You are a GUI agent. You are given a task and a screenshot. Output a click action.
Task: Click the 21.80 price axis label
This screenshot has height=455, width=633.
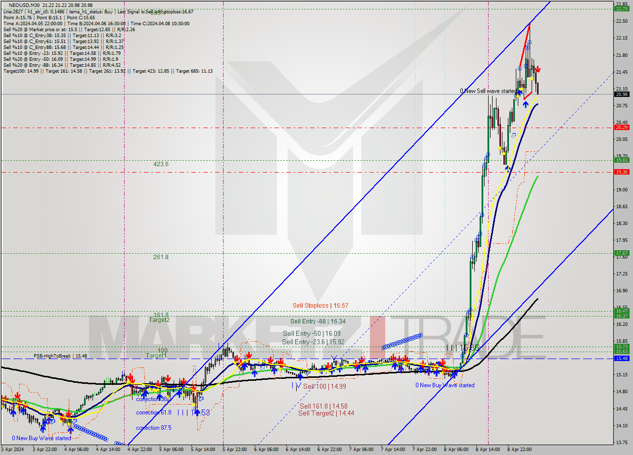(622, 55)
